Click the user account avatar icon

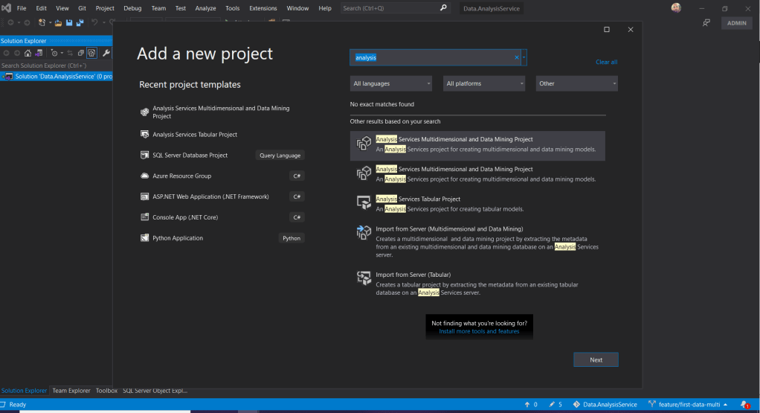tap(676, 8)
